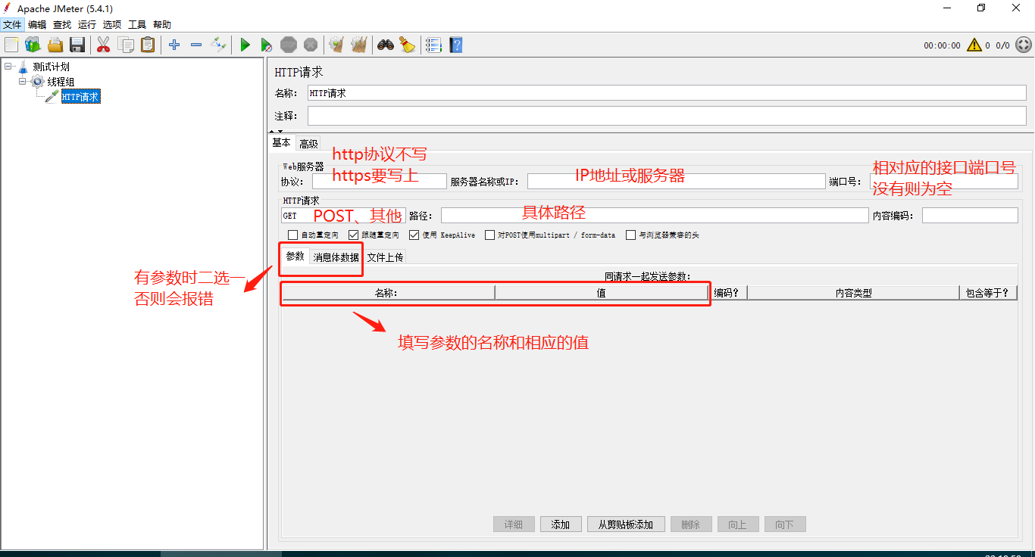Image resolution: width=1035 pixels, height=557 pixels.
Task: Switch to the 高级 tab
Action: [x=308, y=144]
